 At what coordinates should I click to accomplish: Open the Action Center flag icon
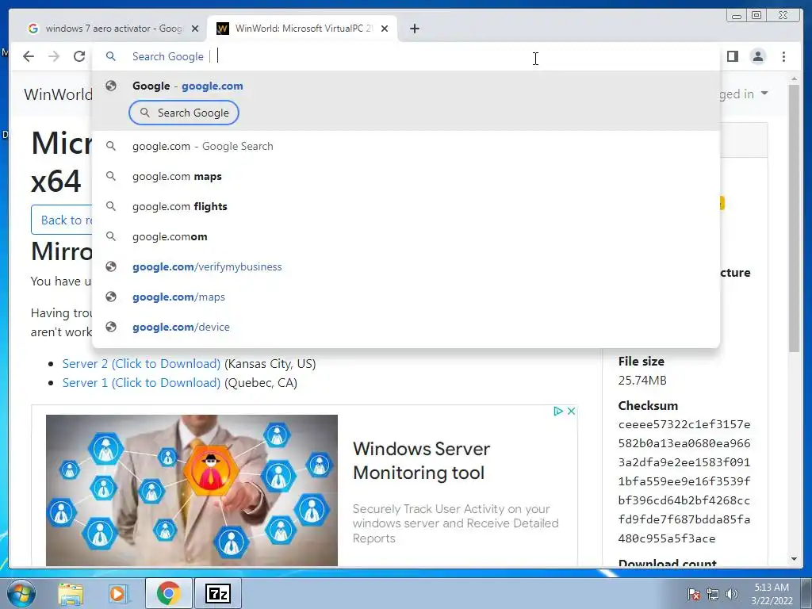point(694,594)
